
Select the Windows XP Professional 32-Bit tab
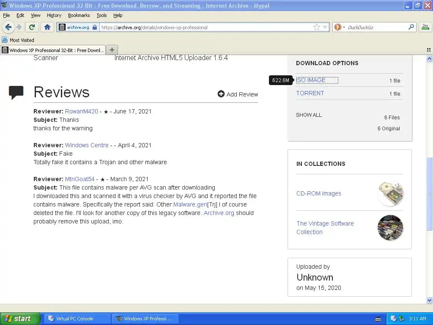[53, 50]
